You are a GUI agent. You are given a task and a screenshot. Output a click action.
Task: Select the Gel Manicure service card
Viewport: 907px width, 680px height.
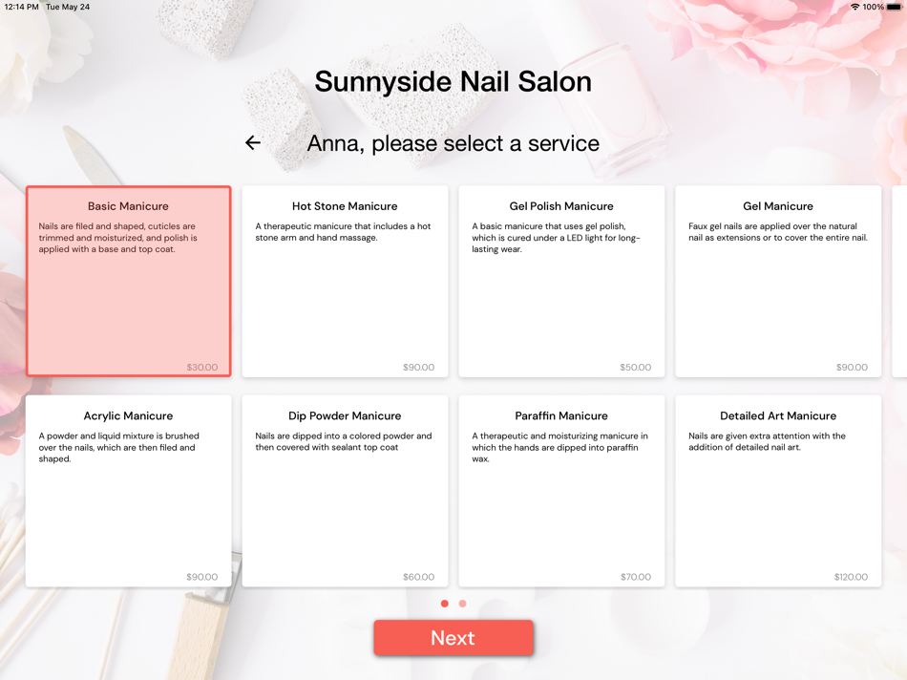778,281
